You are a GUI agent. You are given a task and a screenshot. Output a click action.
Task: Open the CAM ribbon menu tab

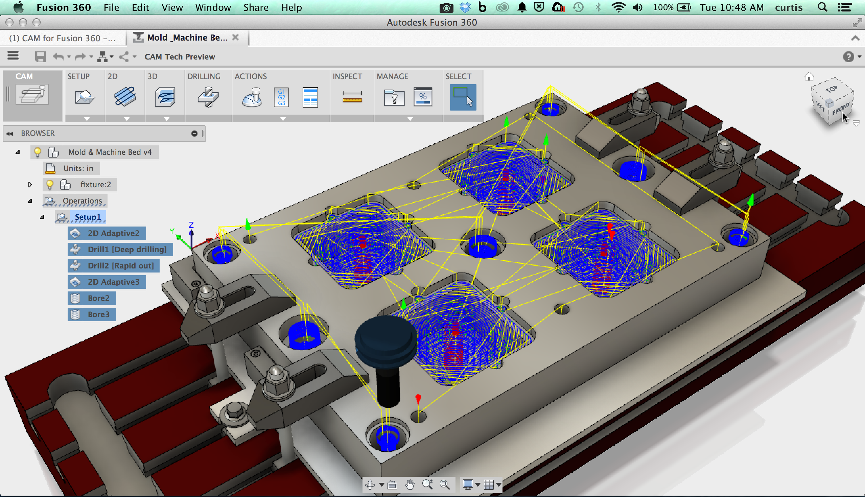(x=24, y=75)
